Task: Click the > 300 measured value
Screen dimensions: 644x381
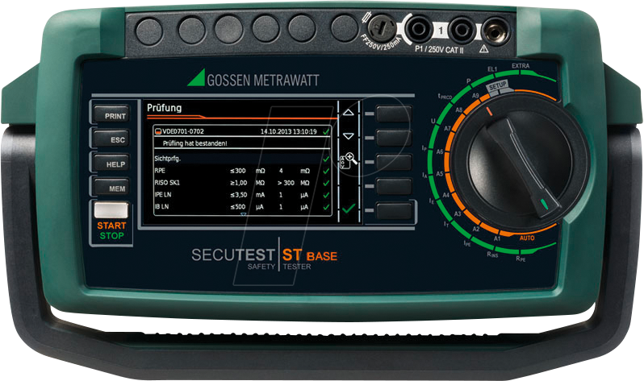Action: pos(286,183)
